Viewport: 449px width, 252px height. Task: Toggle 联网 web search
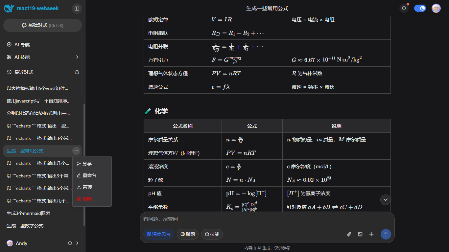point(188,234)
